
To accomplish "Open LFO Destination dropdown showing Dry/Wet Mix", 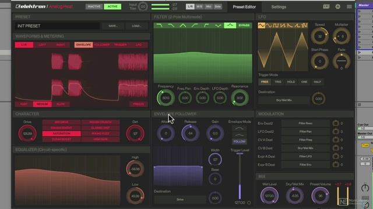I will point(284,100).
